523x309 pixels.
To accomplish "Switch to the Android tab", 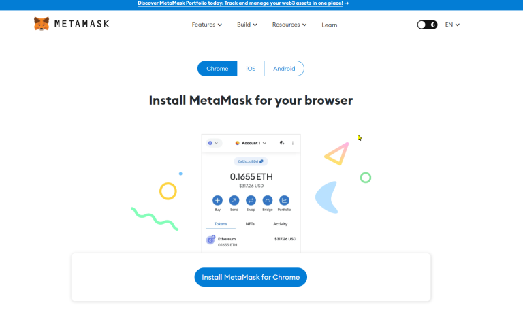I will (284, 68).
